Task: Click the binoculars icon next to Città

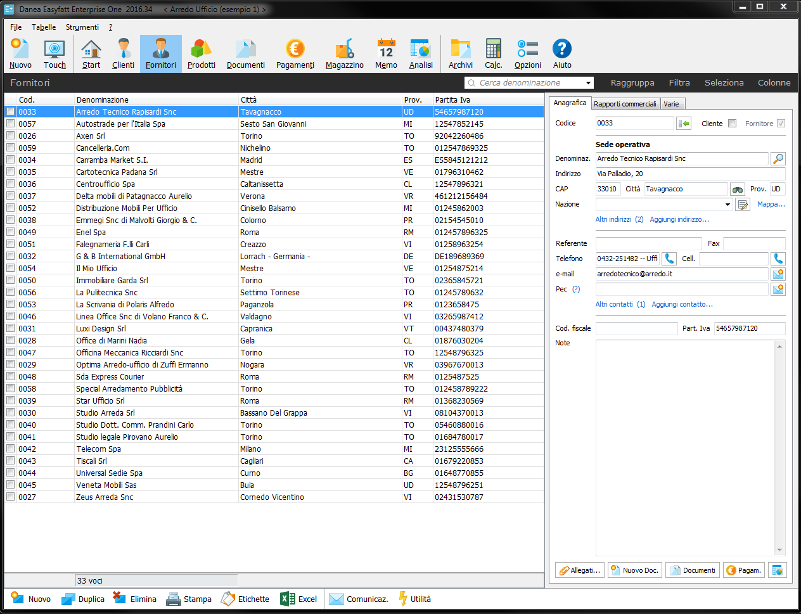Action: [x=738, y=189]
